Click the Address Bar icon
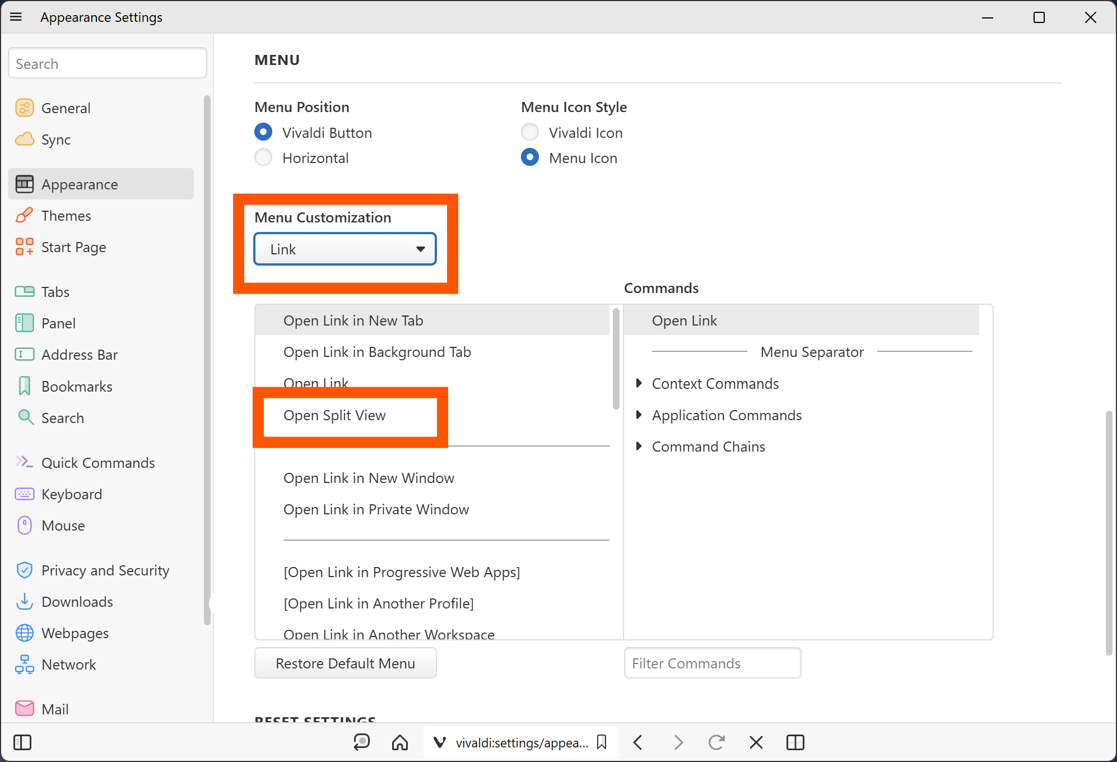Screen dimensions: 1117x762 (x=24, y=354)
